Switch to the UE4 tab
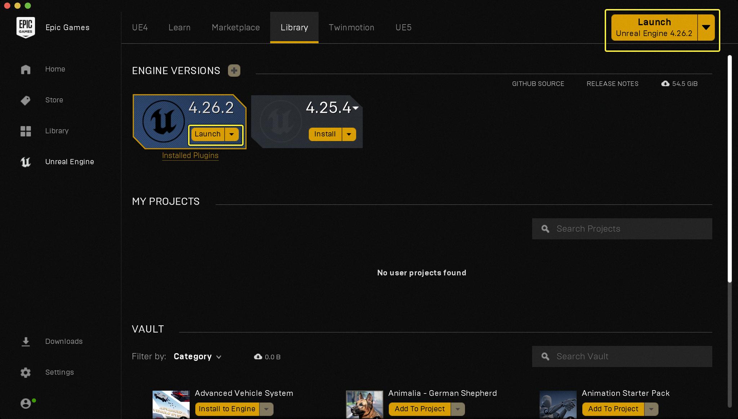The width and height of the screenshot is (738, 419). coord(140,28)
